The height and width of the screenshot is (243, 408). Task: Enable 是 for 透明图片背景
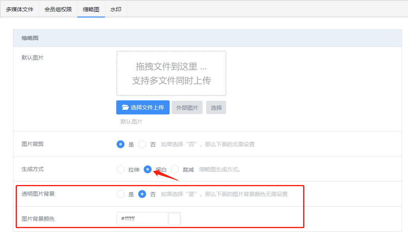(x=121, y=194)
